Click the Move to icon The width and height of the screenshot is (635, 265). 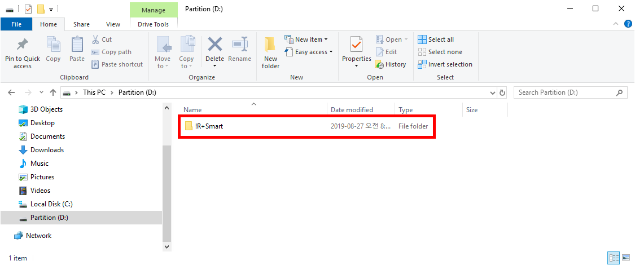coord(163,44)
